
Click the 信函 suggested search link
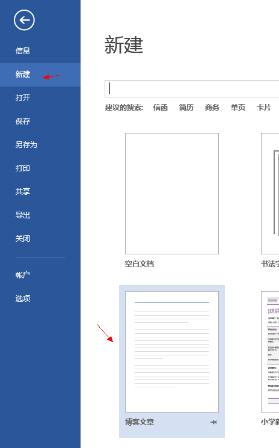click(x=160, y=108)
